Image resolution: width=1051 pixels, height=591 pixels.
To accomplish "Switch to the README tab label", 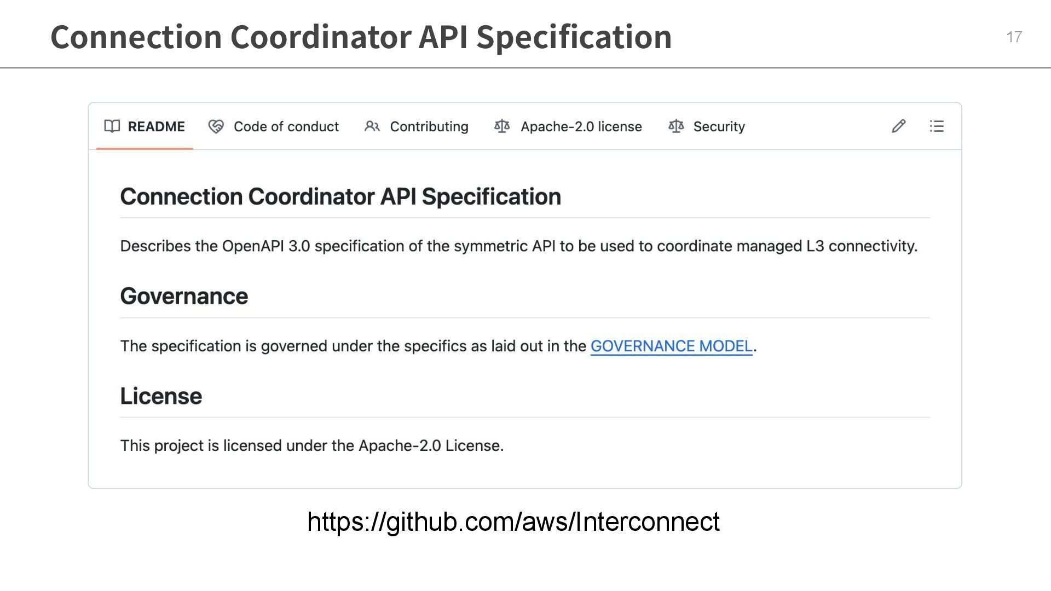I will pos(156,126).
